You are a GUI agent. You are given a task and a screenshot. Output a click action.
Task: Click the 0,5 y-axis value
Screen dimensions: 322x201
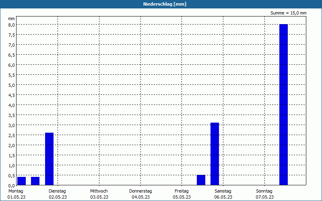pos(12,175)
